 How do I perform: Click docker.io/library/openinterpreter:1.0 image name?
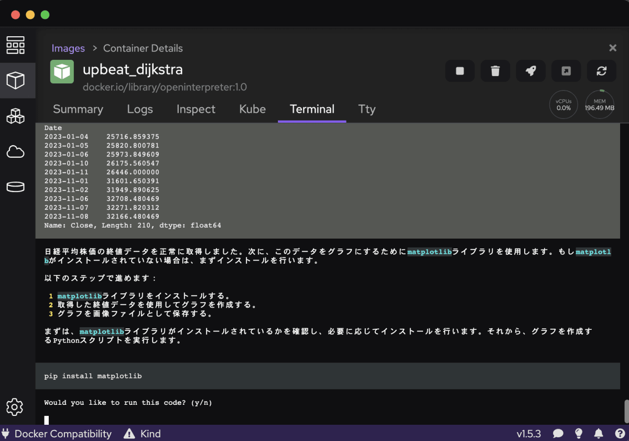click(x=165, y=87)
